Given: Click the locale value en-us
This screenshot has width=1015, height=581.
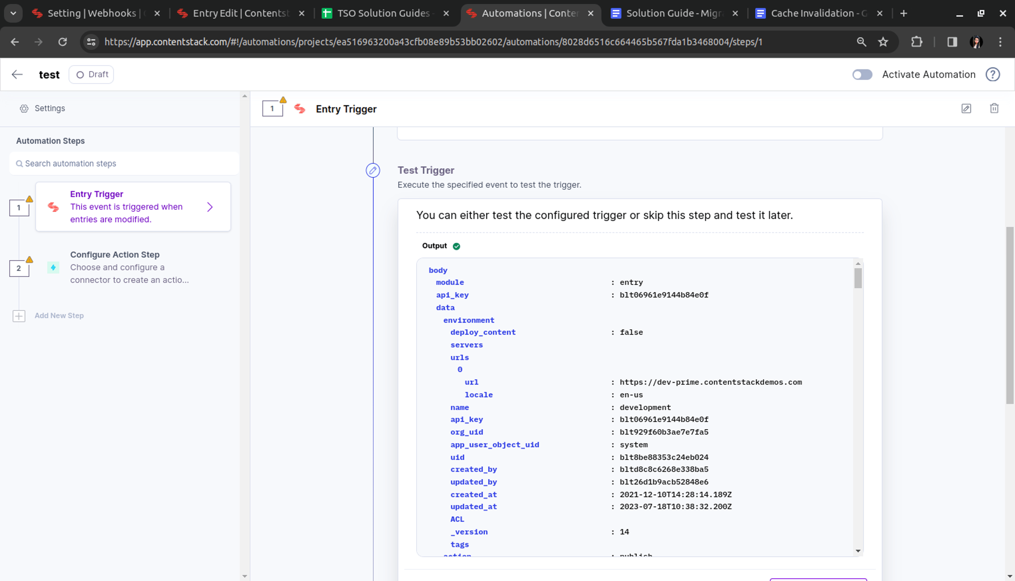Looking at the screenshot, I should coord(631,395).
